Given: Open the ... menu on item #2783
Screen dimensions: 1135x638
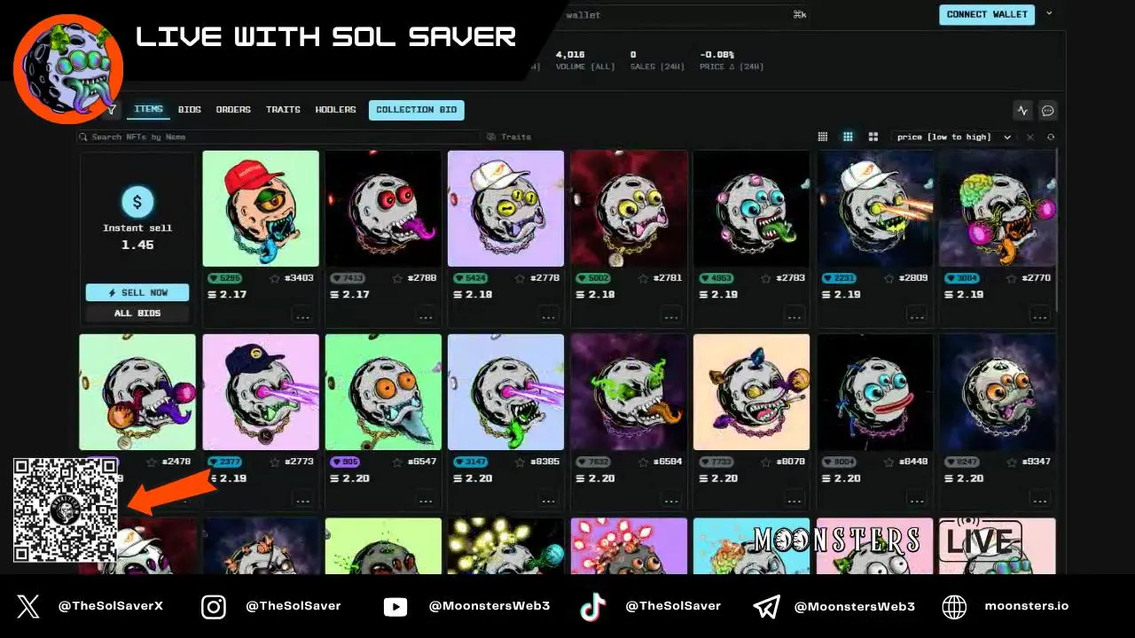Looking at the screenshot, I should coord(794,315).
